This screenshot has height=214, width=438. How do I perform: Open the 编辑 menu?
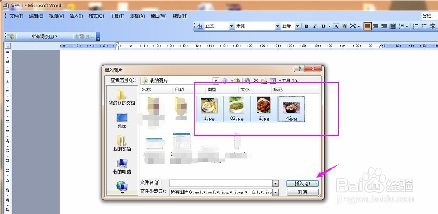click(36, 16)
